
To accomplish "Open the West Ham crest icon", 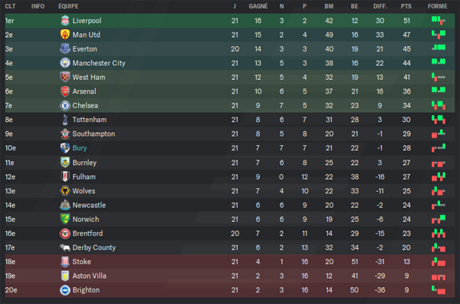I will click(65, 77).
